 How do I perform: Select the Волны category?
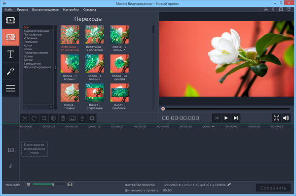[28, 56]
